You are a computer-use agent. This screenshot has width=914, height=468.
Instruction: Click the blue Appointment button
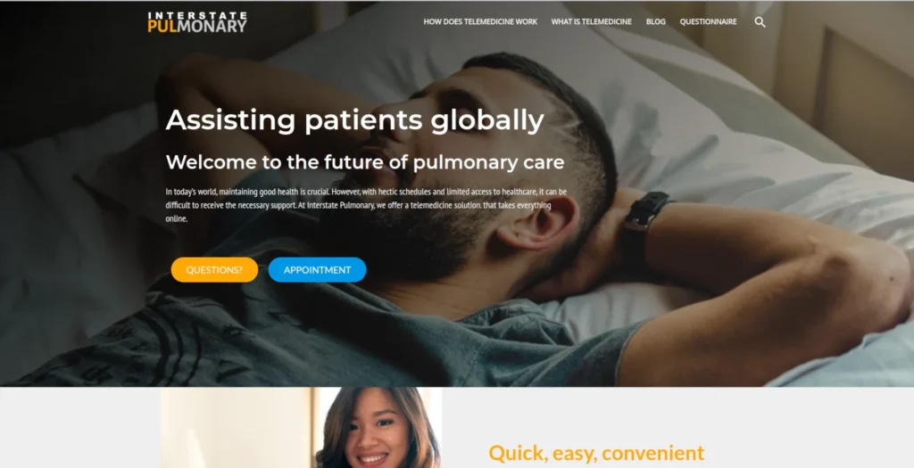(x=317, y=270)
